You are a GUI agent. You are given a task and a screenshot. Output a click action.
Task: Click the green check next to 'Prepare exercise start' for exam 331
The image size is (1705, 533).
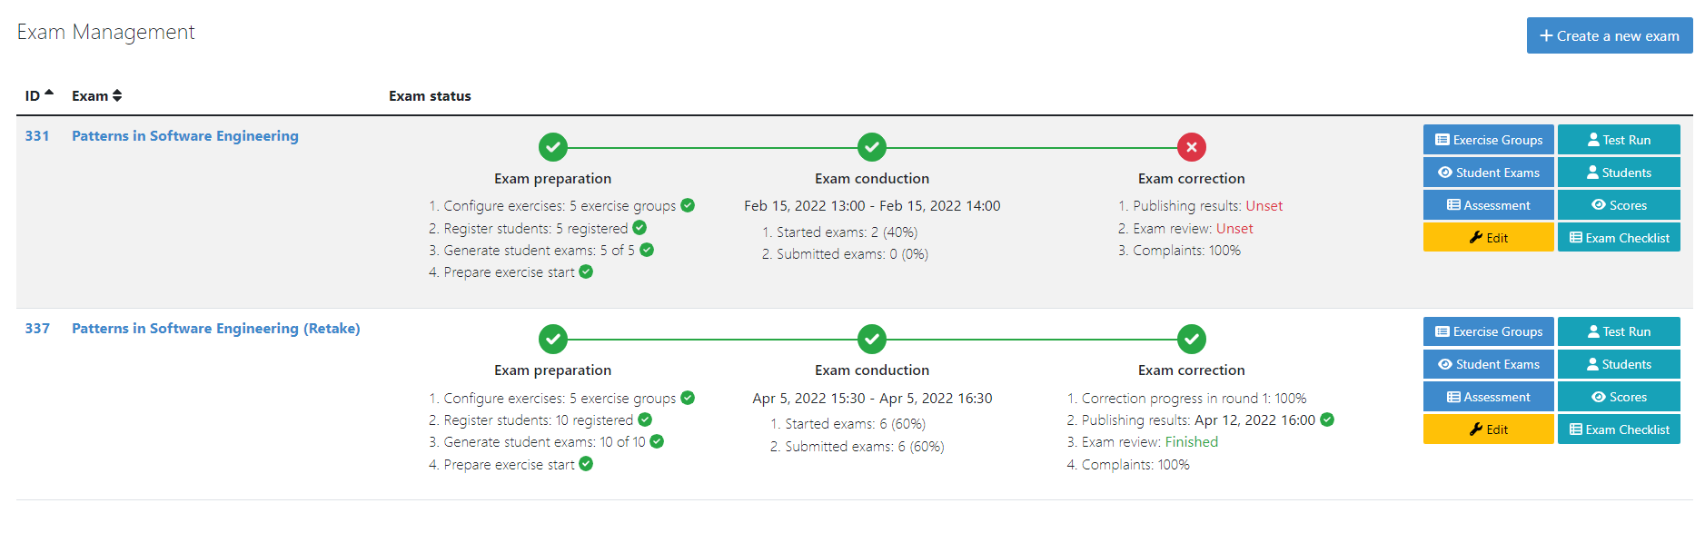pos(586,271)
